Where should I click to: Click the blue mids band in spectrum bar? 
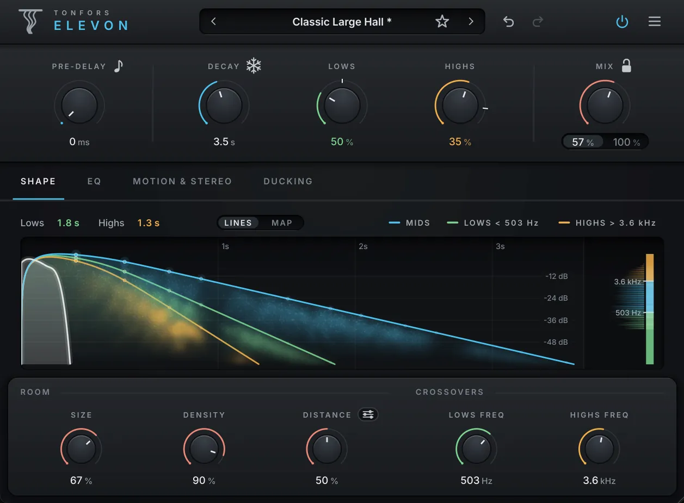click(650, 297)
